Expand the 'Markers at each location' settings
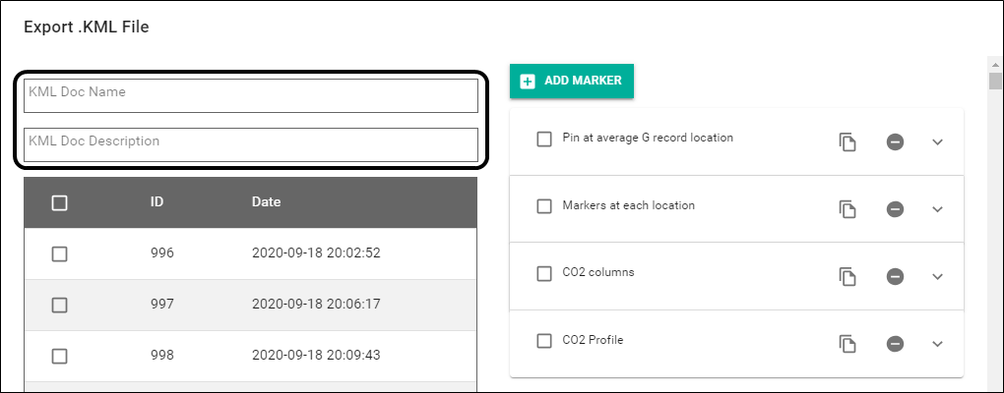The image size is (1004, 393). coord(937,208)
